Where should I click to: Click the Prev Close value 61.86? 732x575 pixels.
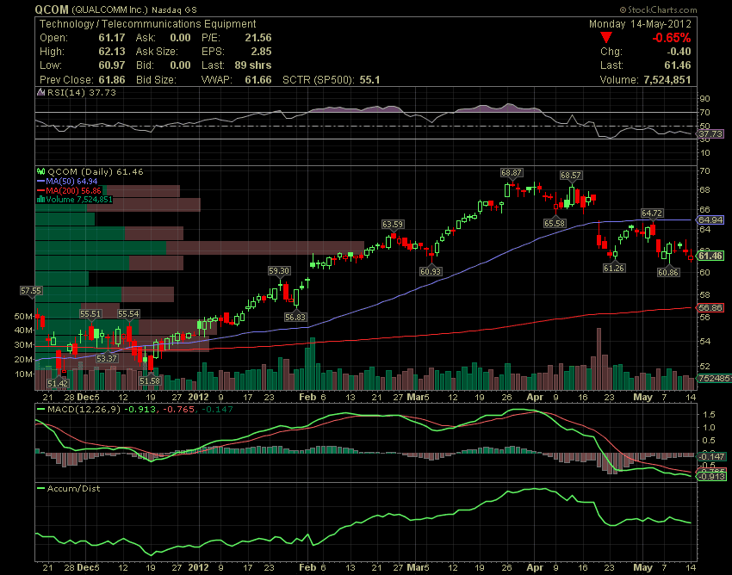coord(112,80)
